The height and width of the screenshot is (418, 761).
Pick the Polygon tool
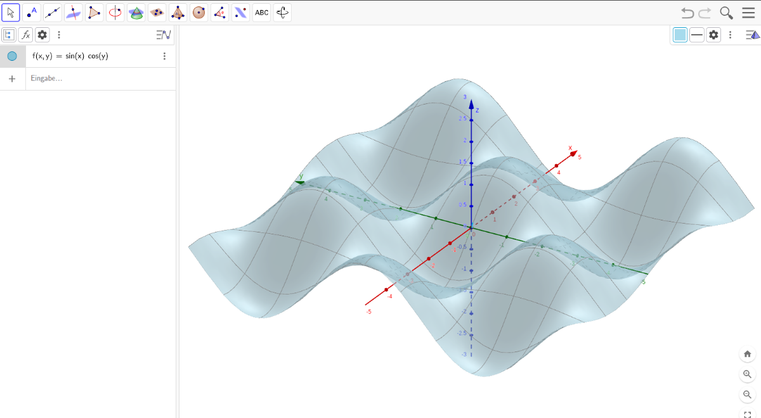click(x=94, y=12)
